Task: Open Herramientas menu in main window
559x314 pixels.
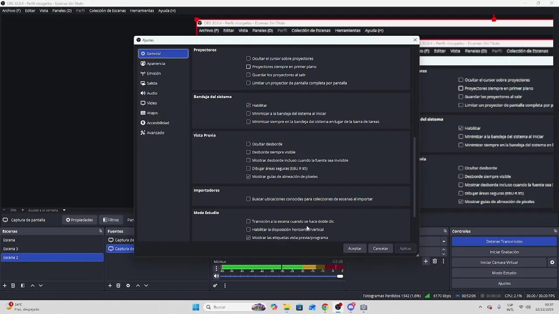Action: (142, 10)
